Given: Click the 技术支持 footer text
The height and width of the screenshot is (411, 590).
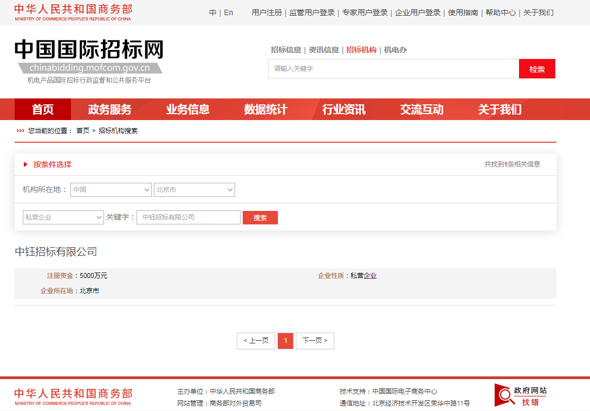Looking at the screenshot, I should coord(388,392).
